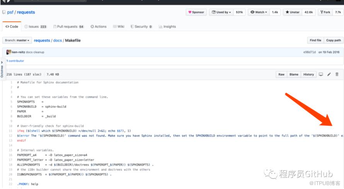344x189 pixels.
Task: Open the 7.7k forks count
Action: point(338,12)
